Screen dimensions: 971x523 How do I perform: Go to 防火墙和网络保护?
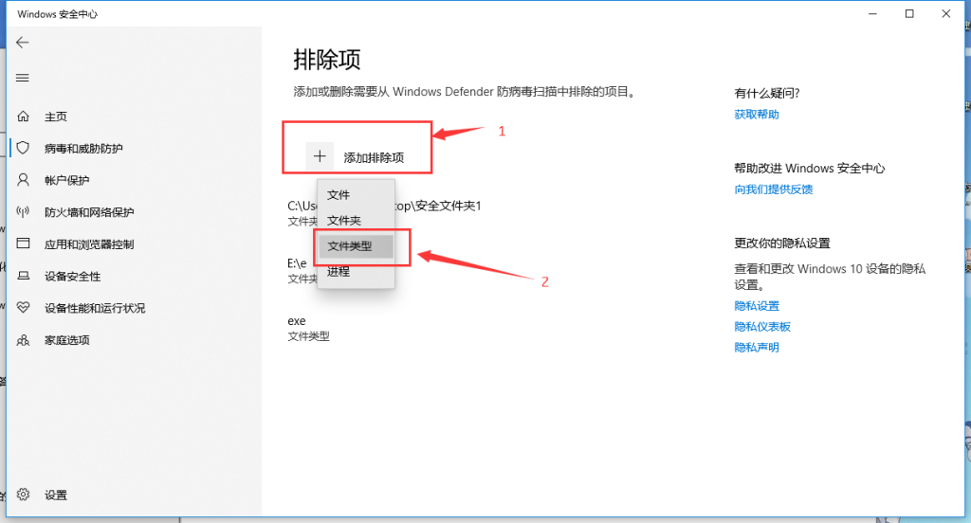[x=89, y=212]
